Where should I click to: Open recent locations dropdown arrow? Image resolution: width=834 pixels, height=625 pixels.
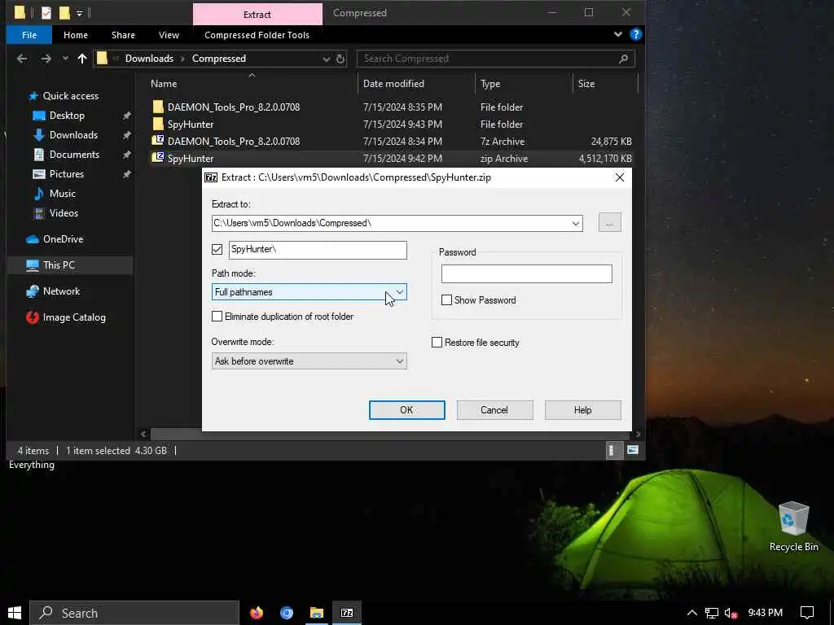pyautogui.click(x=65, y=59)
